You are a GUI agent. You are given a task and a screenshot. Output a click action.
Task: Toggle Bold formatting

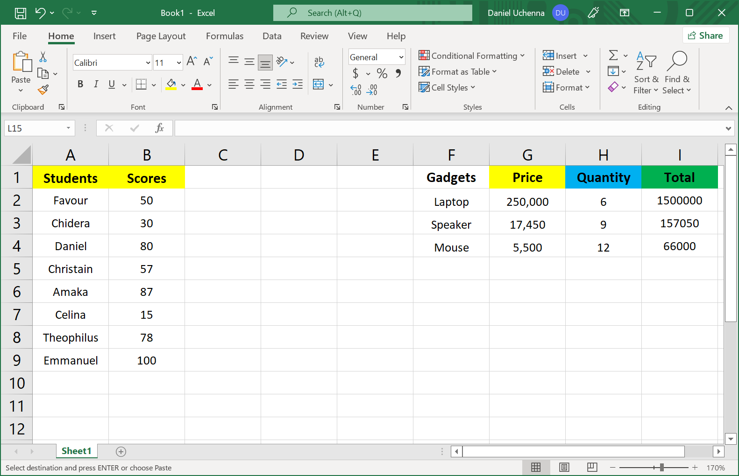click(80, 84)
